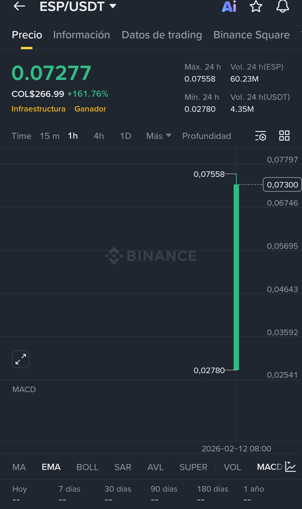Open indicator chart icon beside MACD
302x509 pixels.
291,467
